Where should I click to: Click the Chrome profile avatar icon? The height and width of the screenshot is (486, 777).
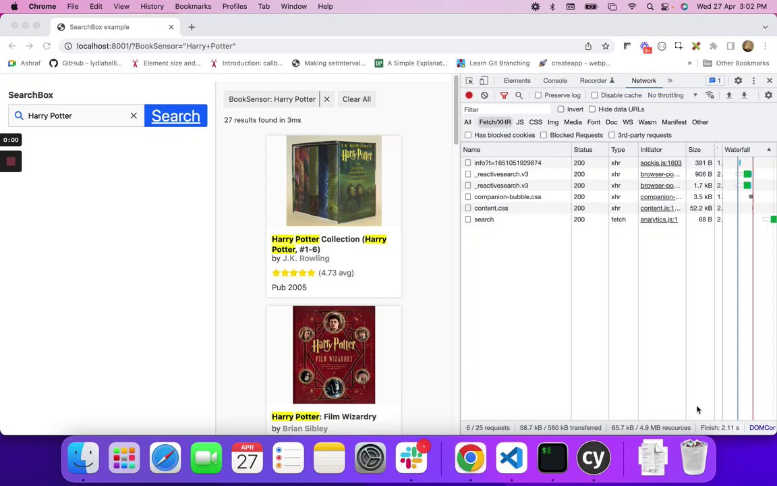748,46
